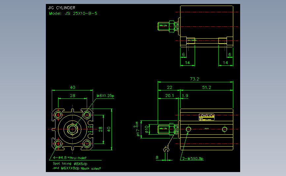Pick the "51.2" body length dimension
Image resolution: width=286 pixels, height=176 pixels.
[x=207, y=88]
